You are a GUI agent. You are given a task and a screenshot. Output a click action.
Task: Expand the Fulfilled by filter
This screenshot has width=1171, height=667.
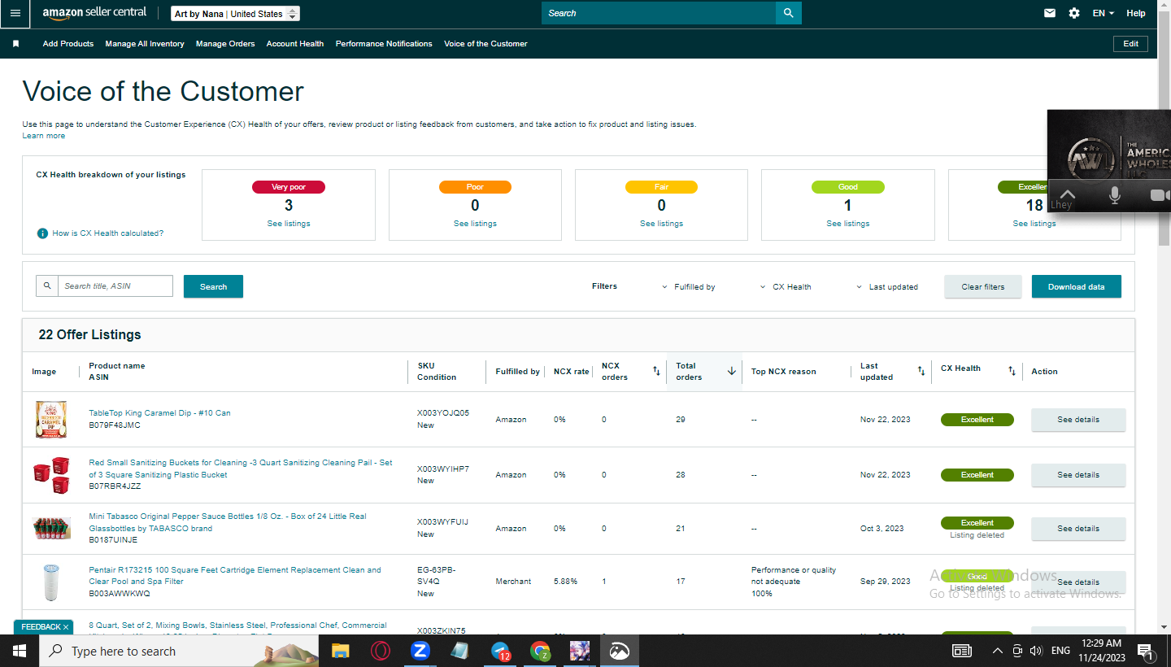[x=688, y=287]
